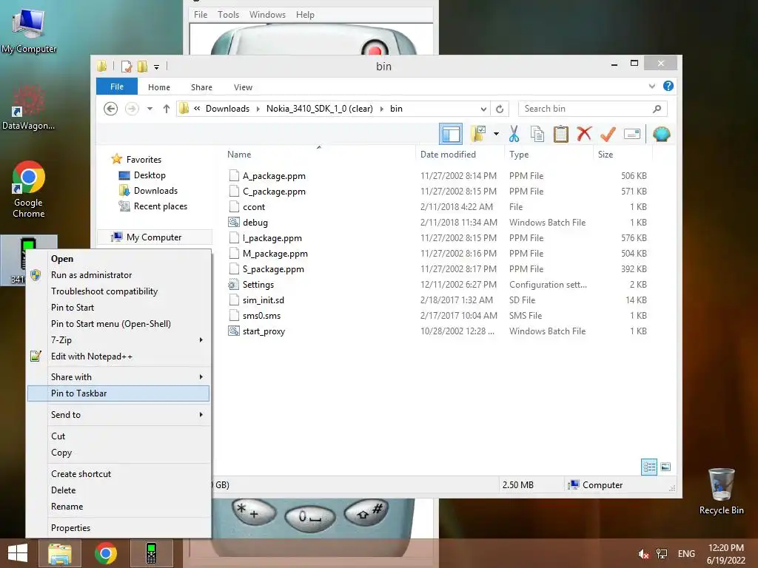Open the View ribbon tab
758x568 pixels.
click(243, 87)
